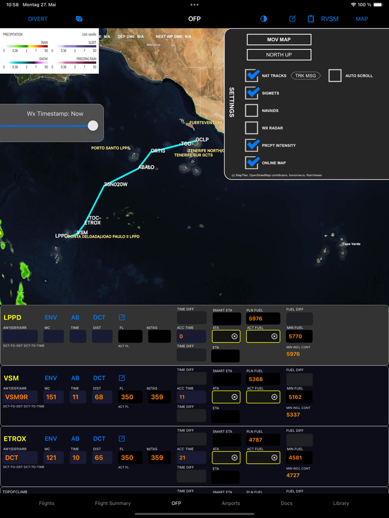Enable the AUTO SCROLL checkbox
The width and height of the screenshot is (389, 518).
[x=335, y=76]
